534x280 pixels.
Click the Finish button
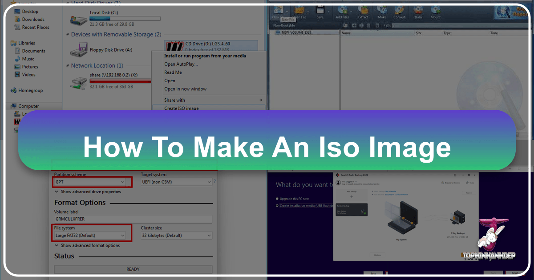tap(514, 273)
